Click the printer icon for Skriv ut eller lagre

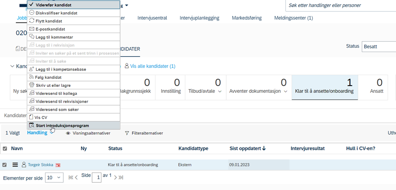pos(31,85)
